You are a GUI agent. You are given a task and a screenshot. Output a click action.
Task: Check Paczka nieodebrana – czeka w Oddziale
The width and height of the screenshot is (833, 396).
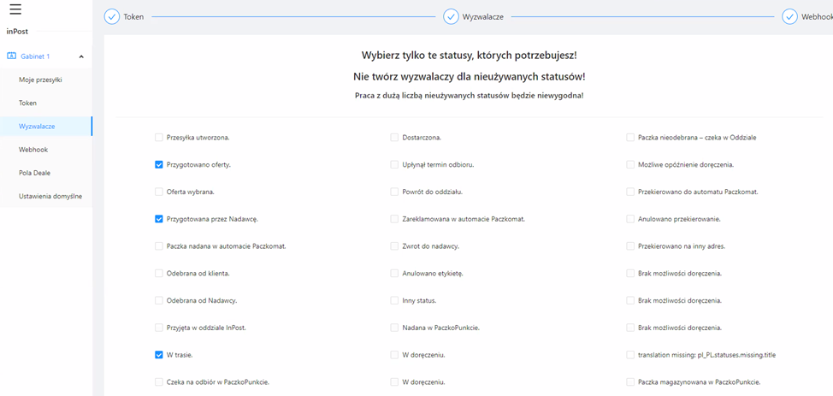[630, 137]
